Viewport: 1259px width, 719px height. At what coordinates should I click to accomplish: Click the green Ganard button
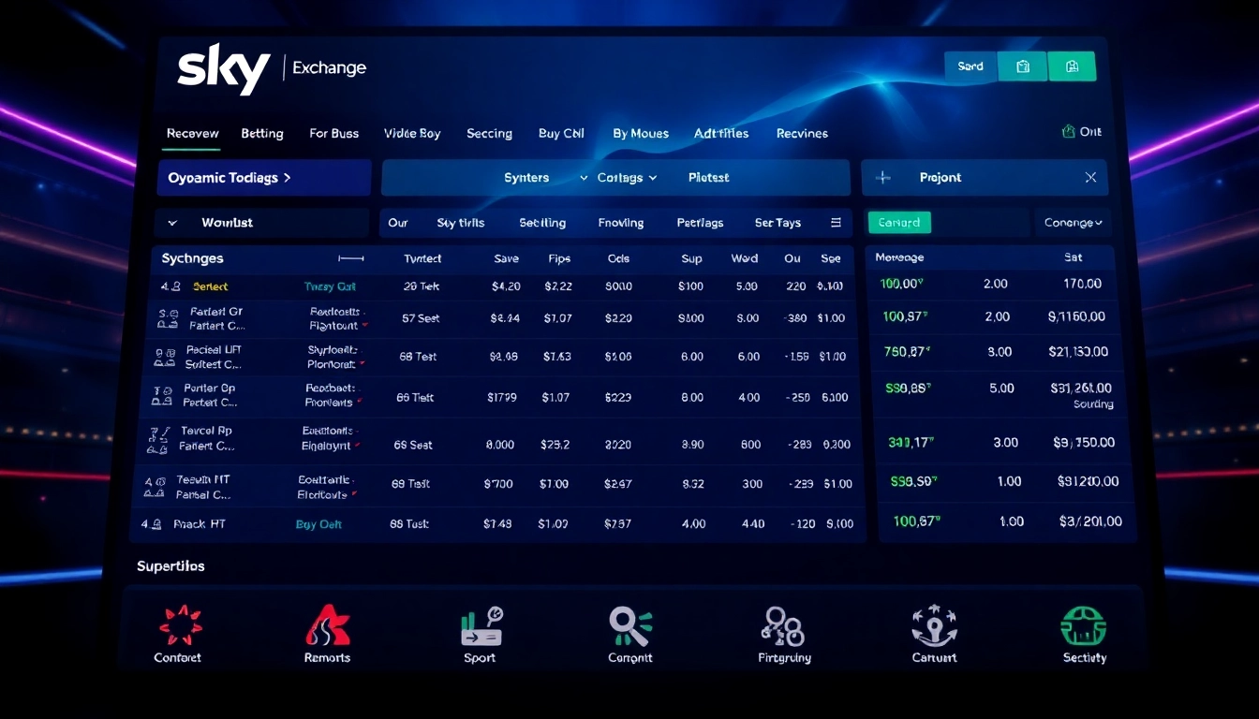pyautogui.click(x=899, y=223)
